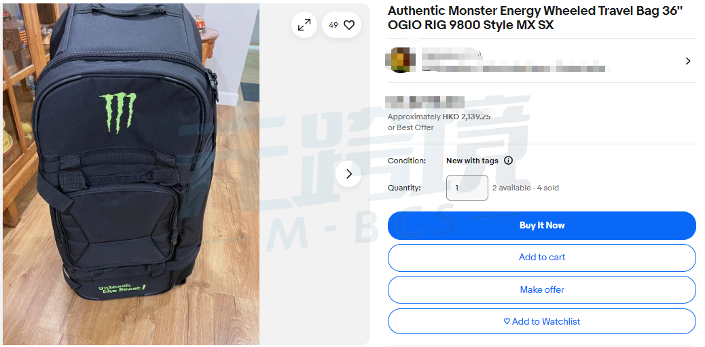Click Add to cart
The image size is (705, 347).
click(542, 258)
